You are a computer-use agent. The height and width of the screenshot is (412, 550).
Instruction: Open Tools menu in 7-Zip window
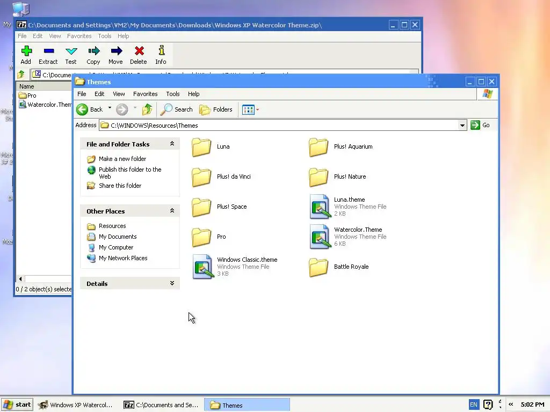[105, 36]
